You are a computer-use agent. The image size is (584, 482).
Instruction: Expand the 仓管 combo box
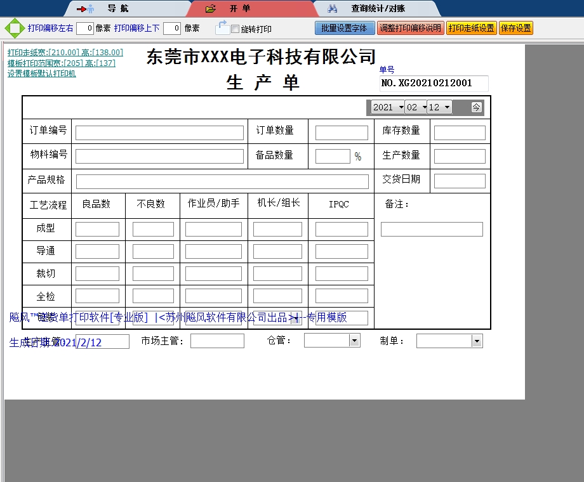354,341
